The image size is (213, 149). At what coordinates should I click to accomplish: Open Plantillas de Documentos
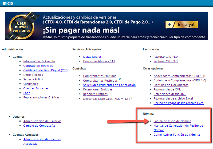point(171,85)
